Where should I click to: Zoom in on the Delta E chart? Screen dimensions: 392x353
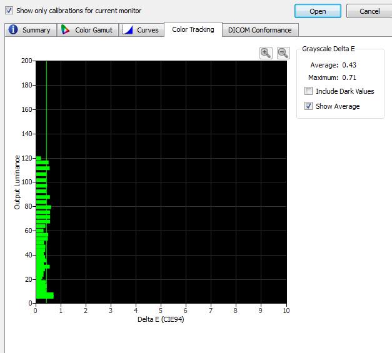click(266, 53)
